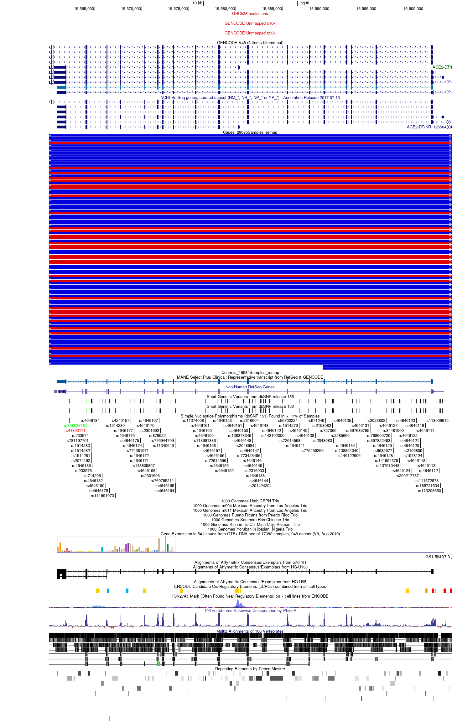The image size is (452, 721).
Task: Click 1000 Genomes m004 Mexican Ancestry Trio label
Action: coord(250,506)
